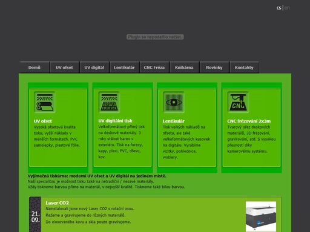The height and width of the screenshot is (232, 310).
Task: Go to the CNC Fréza menu tab
Action: (154, 67)
